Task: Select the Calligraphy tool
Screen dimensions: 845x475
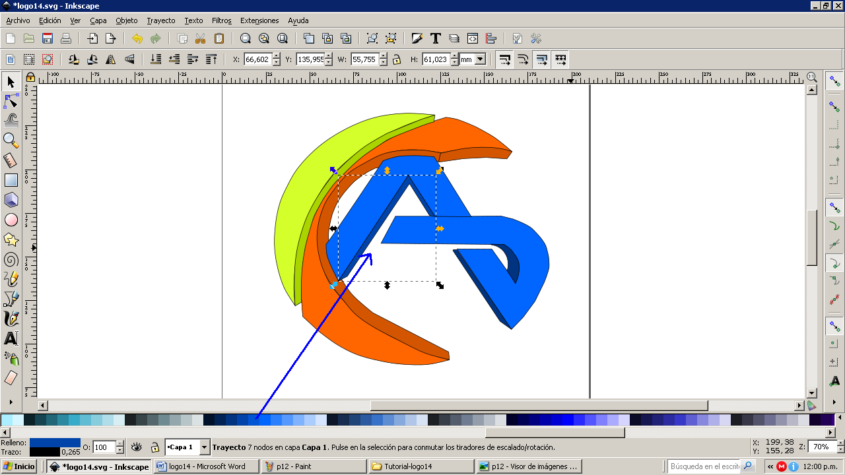Action: coord(11,319)
